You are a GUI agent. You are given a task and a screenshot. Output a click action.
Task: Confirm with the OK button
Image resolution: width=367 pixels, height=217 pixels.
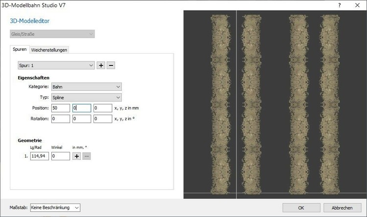click(301, 208)
